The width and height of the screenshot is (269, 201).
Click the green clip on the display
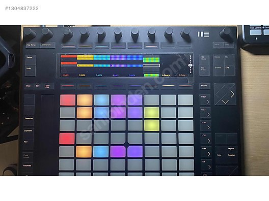(151, 60)
